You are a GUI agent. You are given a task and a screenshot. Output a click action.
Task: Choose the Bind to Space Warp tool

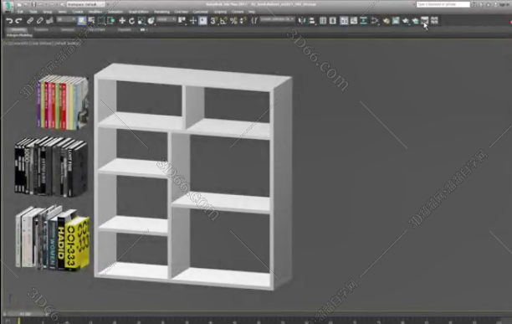49,21
